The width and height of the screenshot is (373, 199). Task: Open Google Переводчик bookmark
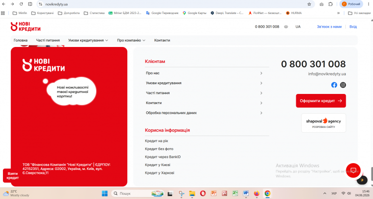(x=162, y=13)
